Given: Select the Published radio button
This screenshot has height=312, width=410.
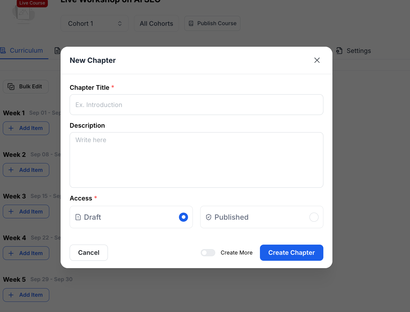Looking at the screenshot, I should (314, 217).
